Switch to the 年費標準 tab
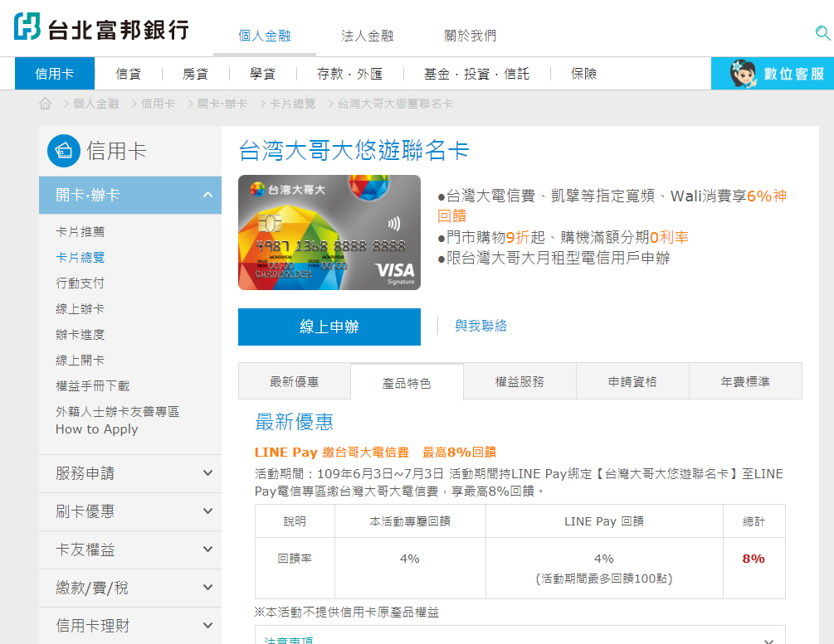This screenshot has height=644, width=834. [x=745, y=381]
